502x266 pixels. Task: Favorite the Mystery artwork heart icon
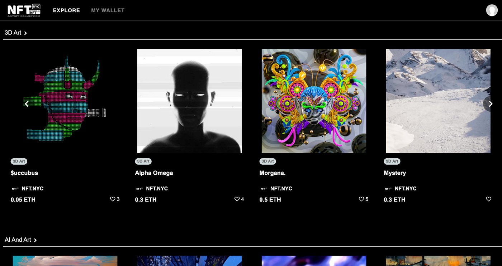click(x=488, y=199)
